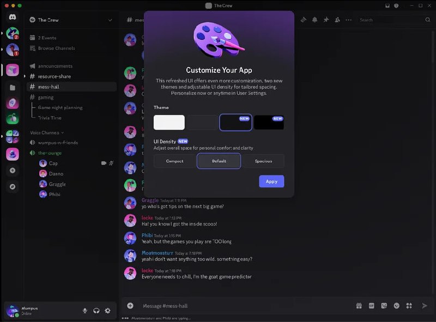Image resolution: width=436 pixels, height=322 pixels.
Task: Click the Apply button
Action: 271,181
